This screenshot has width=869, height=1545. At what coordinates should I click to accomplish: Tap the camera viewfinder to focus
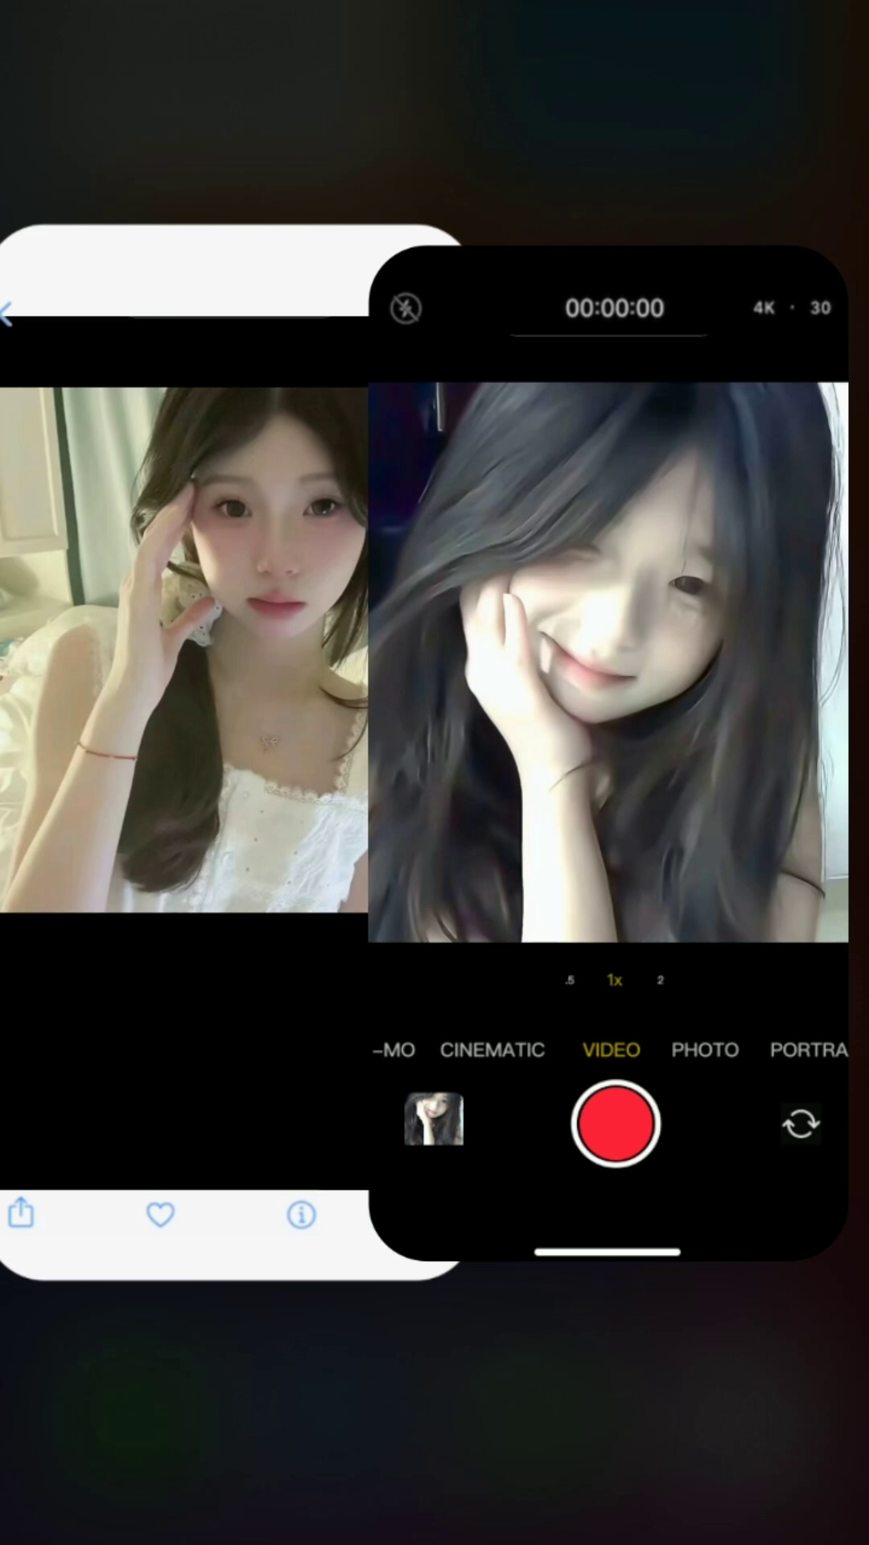tap(608, 661)
